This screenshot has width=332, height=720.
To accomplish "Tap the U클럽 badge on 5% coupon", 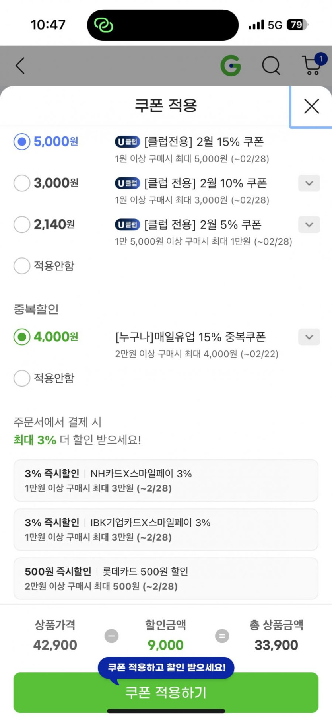I will click(127, 224).
